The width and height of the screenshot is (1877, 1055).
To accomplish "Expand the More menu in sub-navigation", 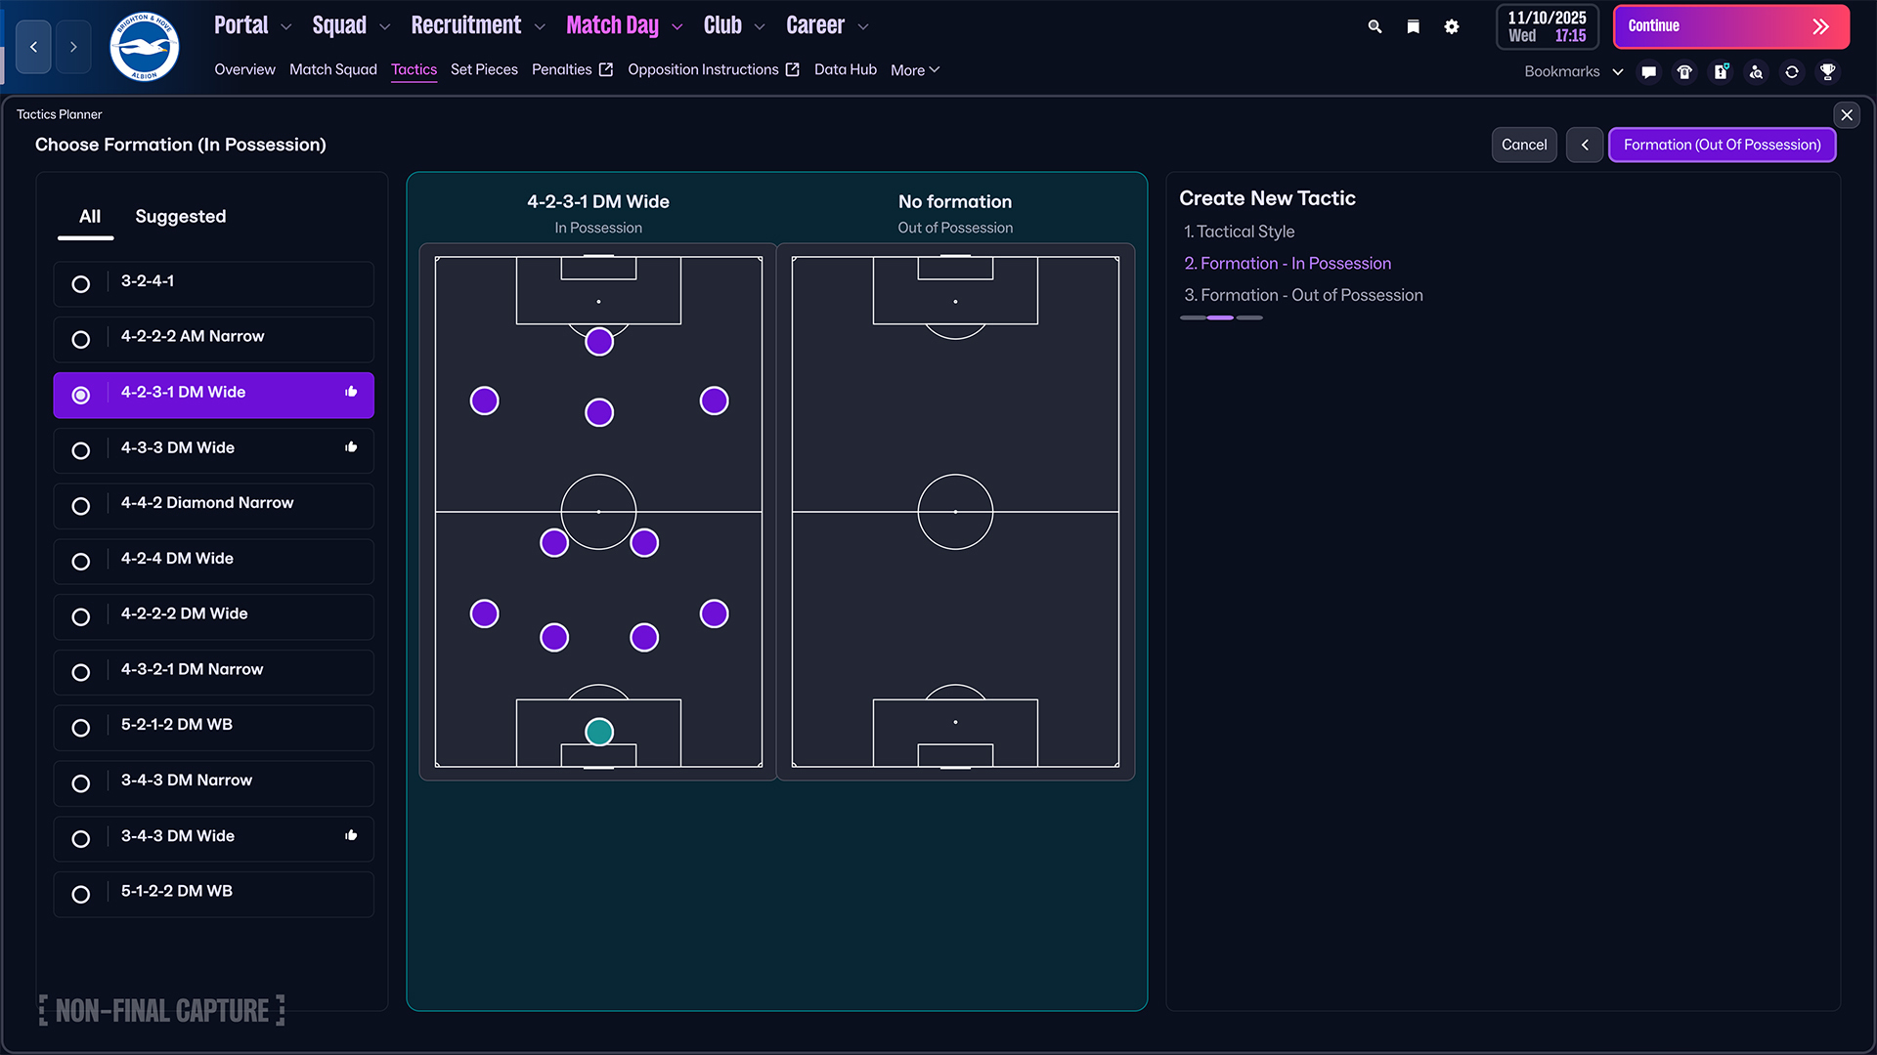I will point(915,70).
